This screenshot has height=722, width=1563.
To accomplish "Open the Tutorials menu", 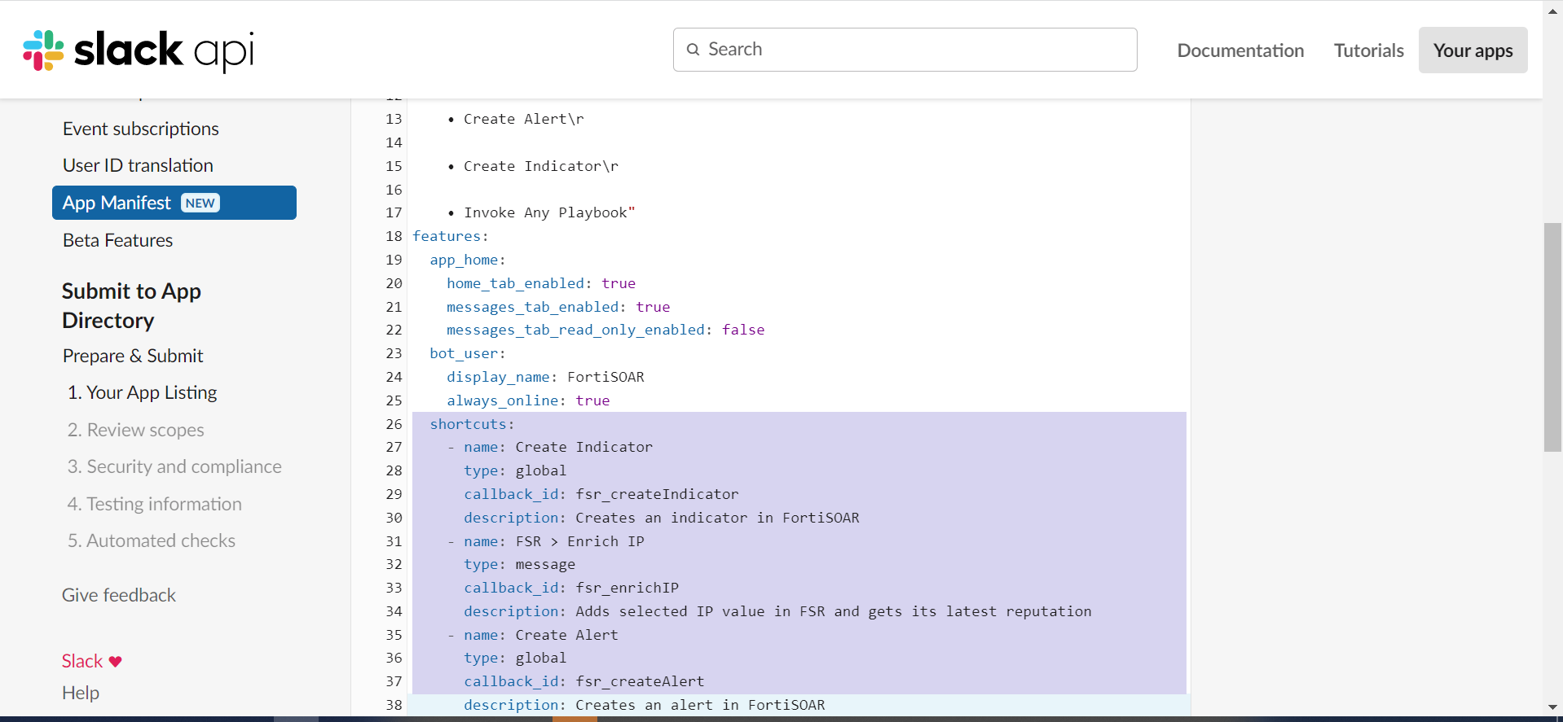I will [1368, 50].
